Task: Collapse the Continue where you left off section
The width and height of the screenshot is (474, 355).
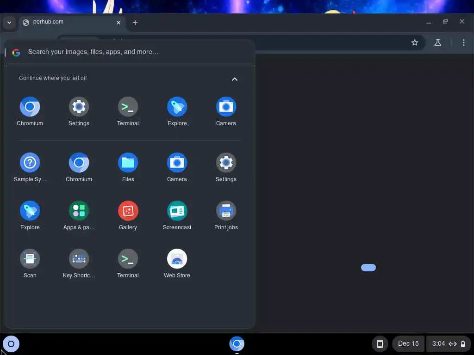Action: [x=234, y=79]
